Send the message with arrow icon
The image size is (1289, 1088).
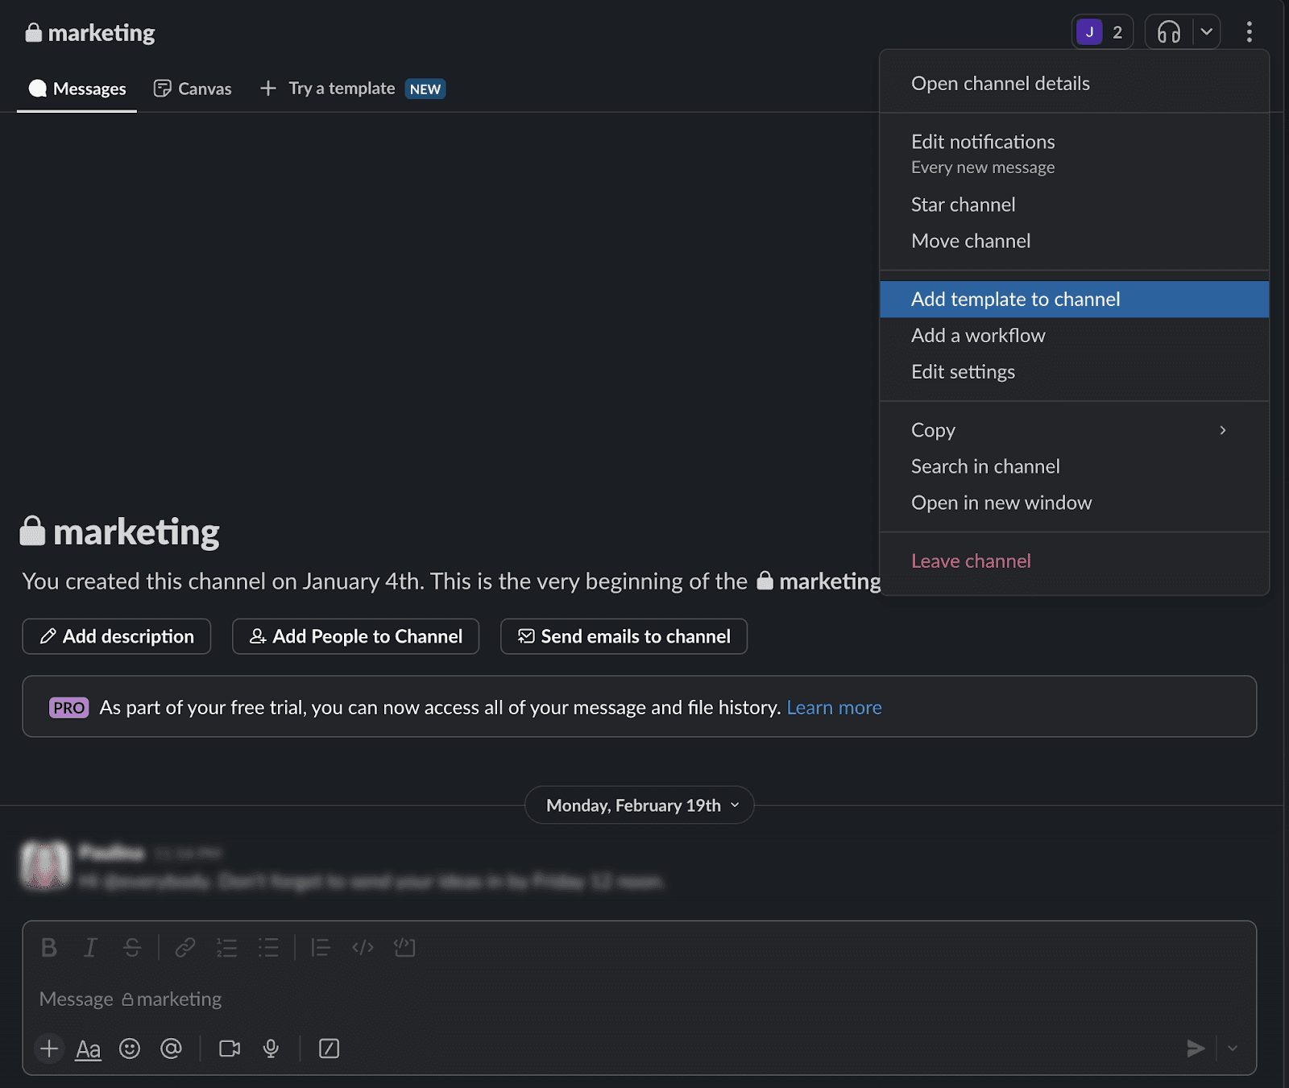click(x=1196, y=1048)
